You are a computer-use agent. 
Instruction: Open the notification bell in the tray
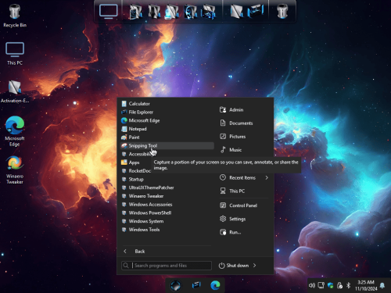point(382,285)
